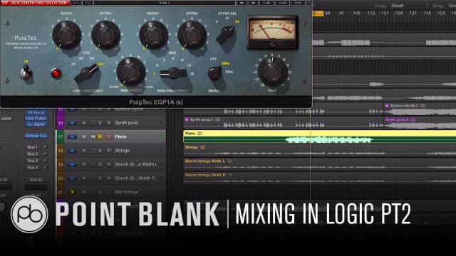Select the Piano track name

click(120, 137)
